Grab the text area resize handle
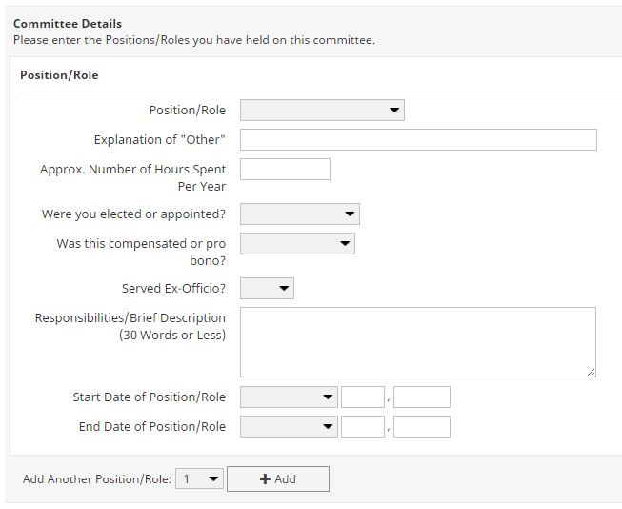The image size is (622, 509). pos(591,372)
